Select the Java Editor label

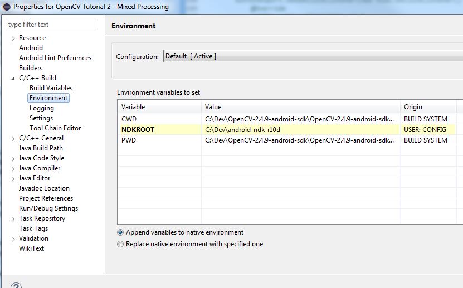pyautogui.click(x=34, y=178)
